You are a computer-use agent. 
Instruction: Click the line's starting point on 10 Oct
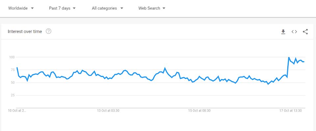(17, 67)
